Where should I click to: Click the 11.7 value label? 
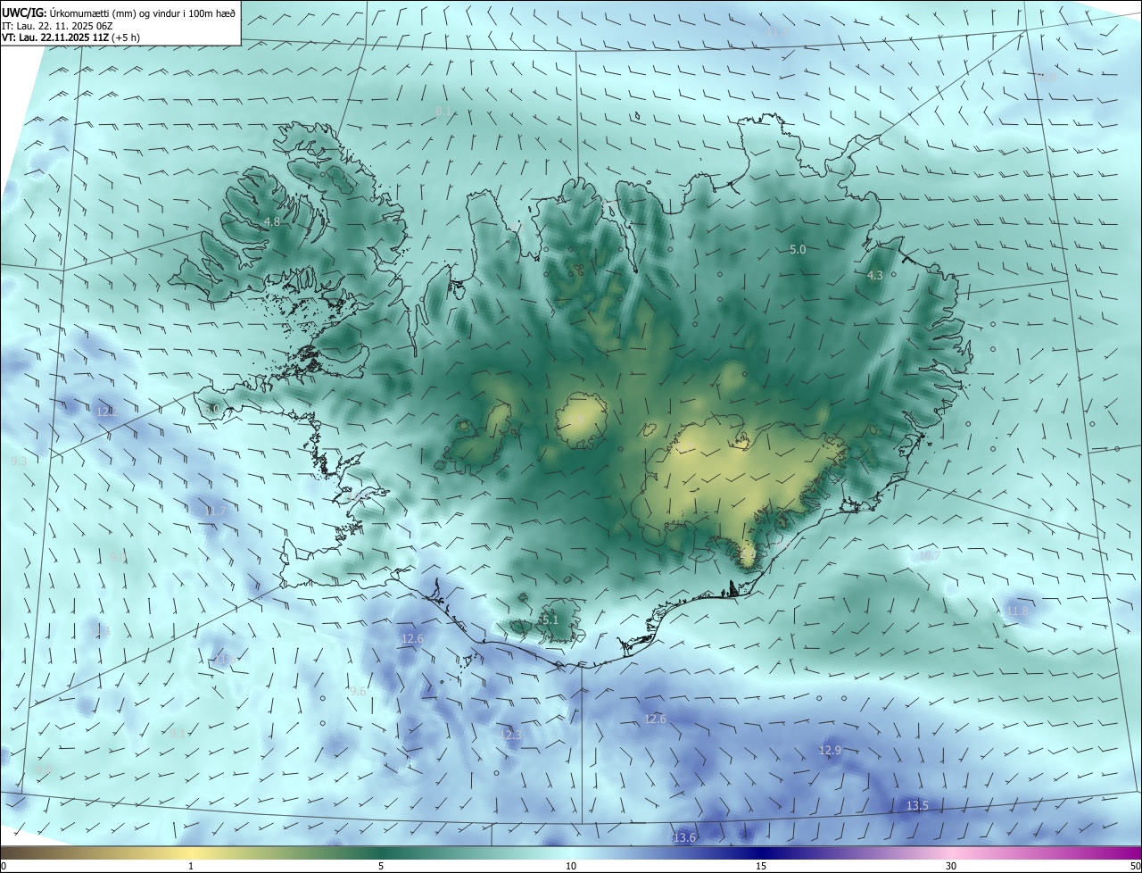(216, 511)
